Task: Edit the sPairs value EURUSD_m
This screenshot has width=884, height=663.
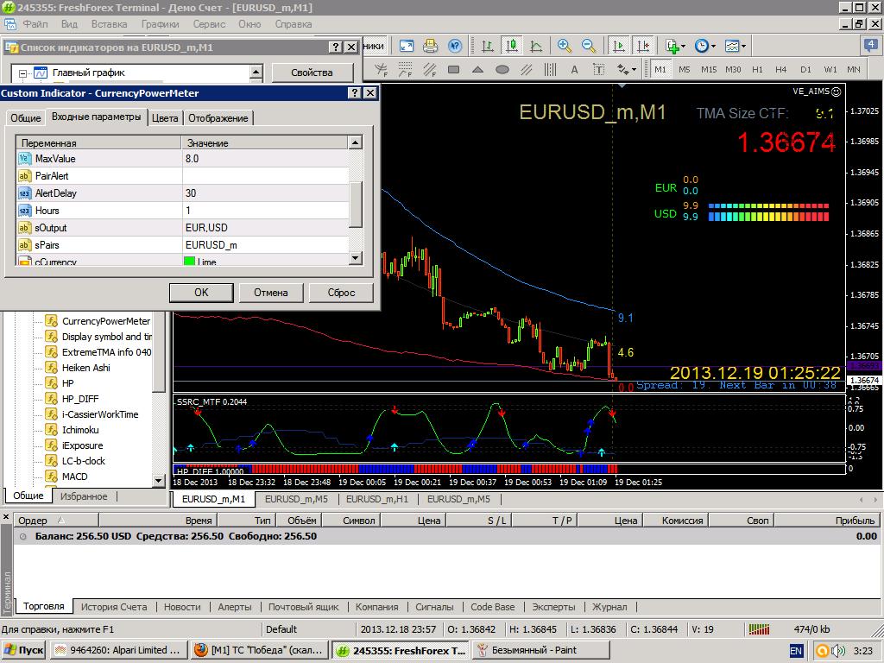Action: click(x=266, y=245)
